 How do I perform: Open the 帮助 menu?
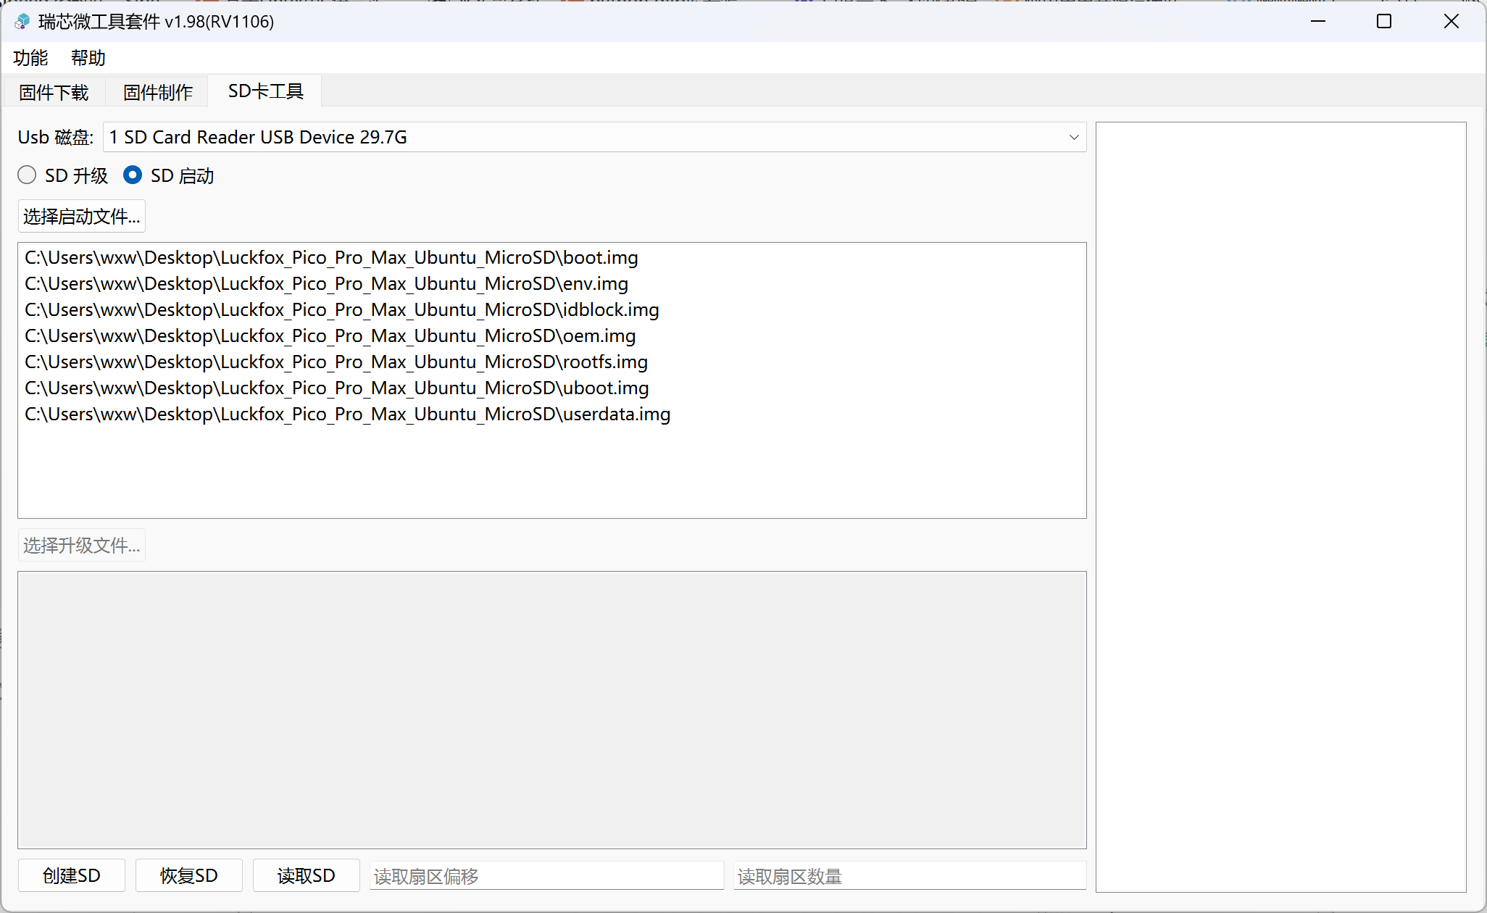coord(88,58)
